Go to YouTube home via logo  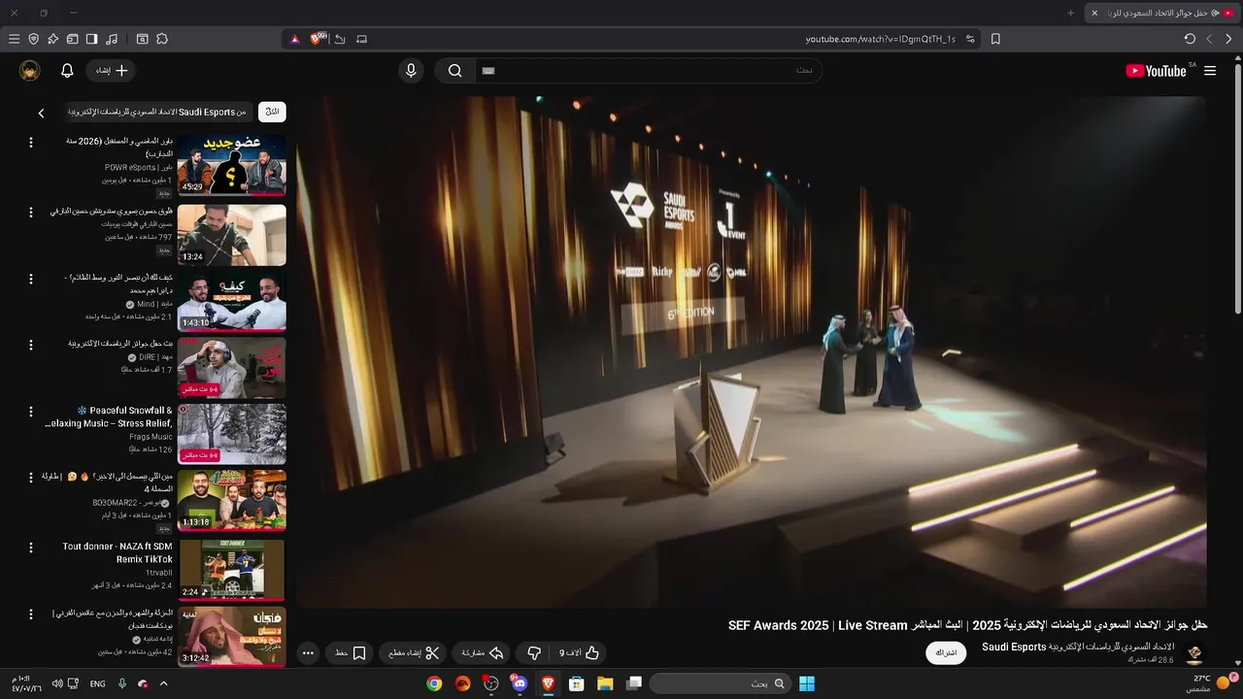pos(1157,71)
